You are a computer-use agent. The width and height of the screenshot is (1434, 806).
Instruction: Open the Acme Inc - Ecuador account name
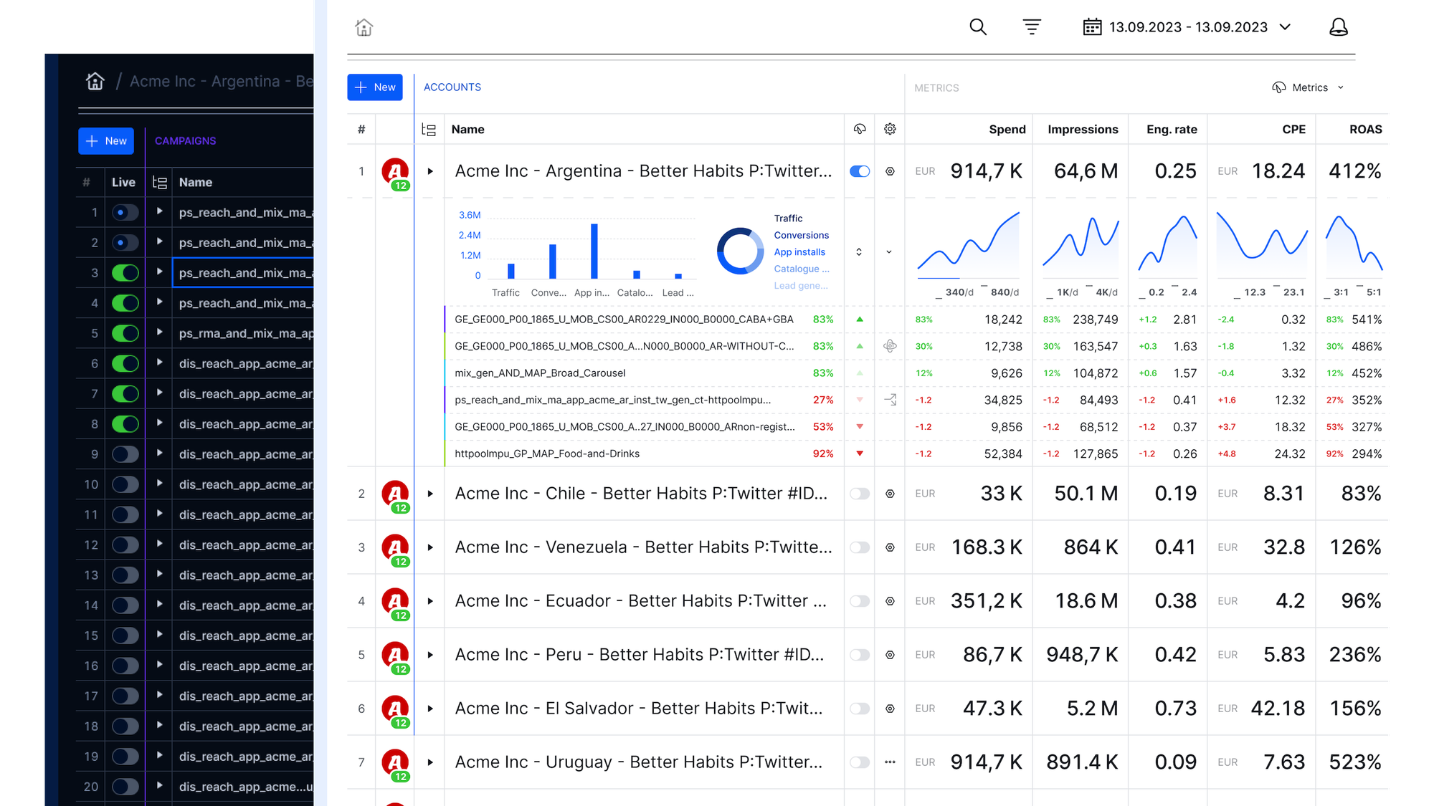(x=641, y=601)
